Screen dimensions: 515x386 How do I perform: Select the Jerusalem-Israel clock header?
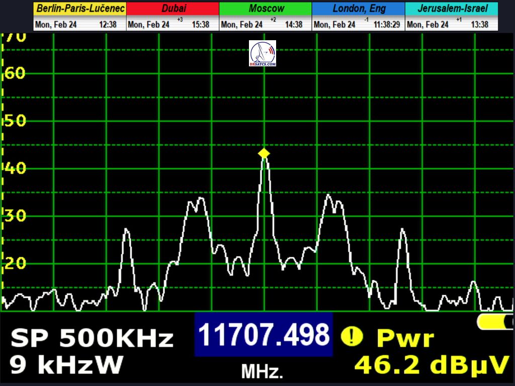[452, 9]
